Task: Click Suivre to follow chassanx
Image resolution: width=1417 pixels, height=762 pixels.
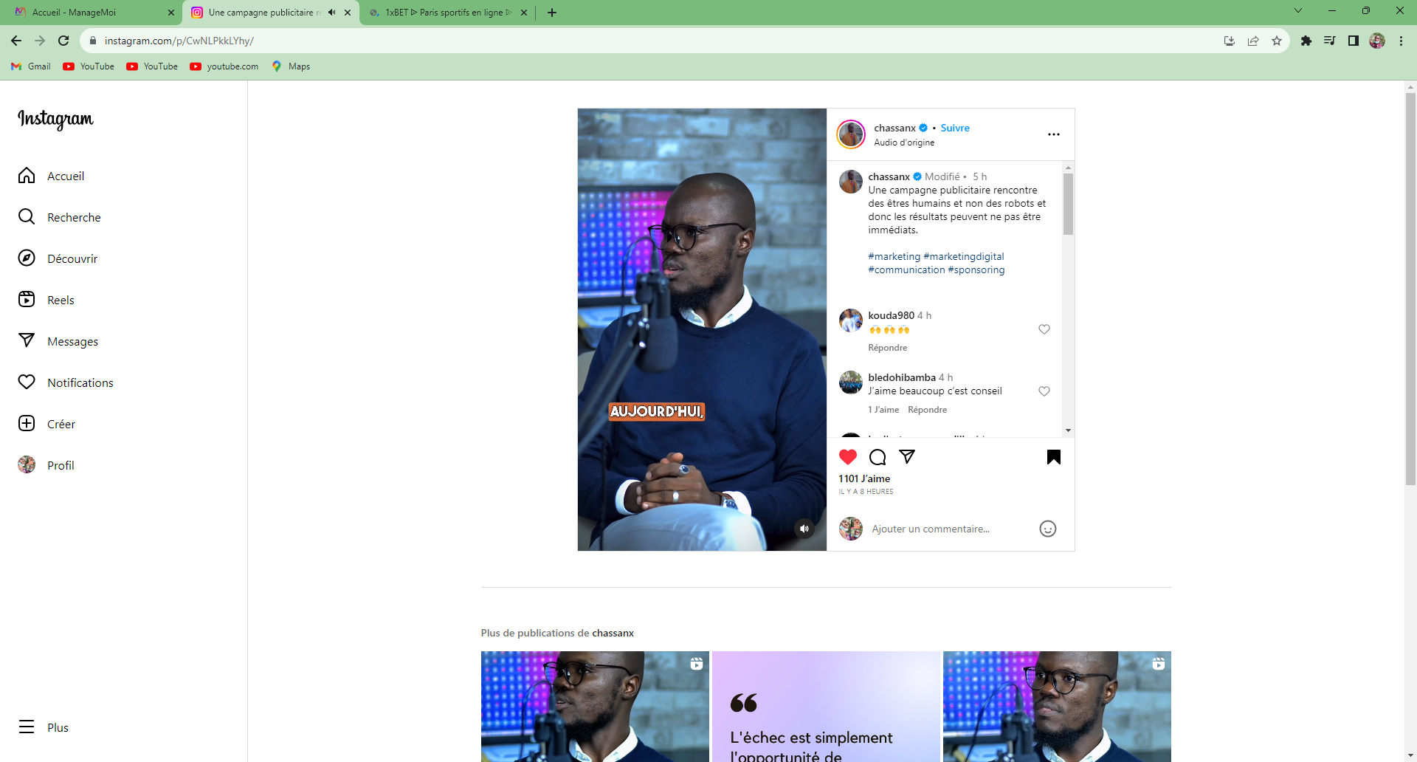Action: pyautogui.click(x=955, y=128)
